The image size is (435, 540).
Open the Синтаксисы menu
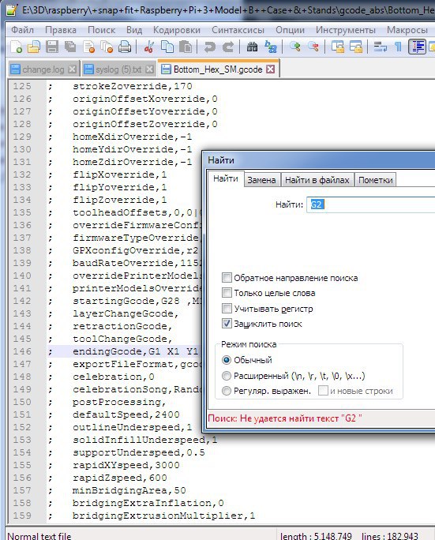[238, 30]
